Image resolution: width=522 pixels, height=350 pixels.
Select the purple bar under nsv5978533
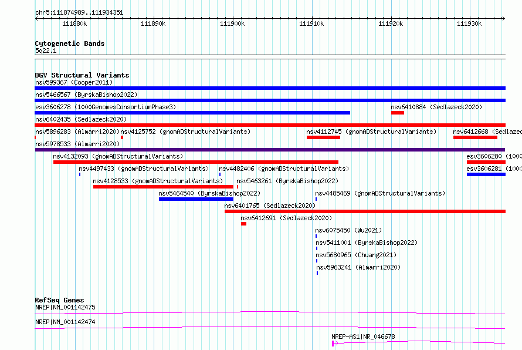click(270, 150)
